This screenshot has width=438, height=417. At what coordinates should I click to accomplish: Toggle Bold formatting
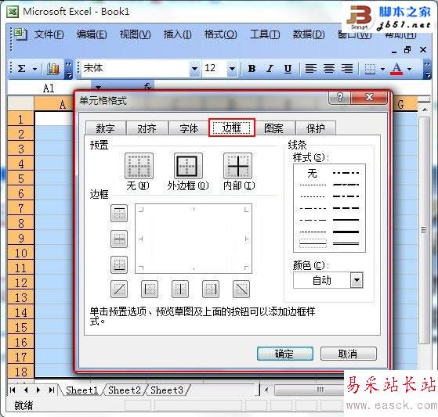[x=252, y=69]
